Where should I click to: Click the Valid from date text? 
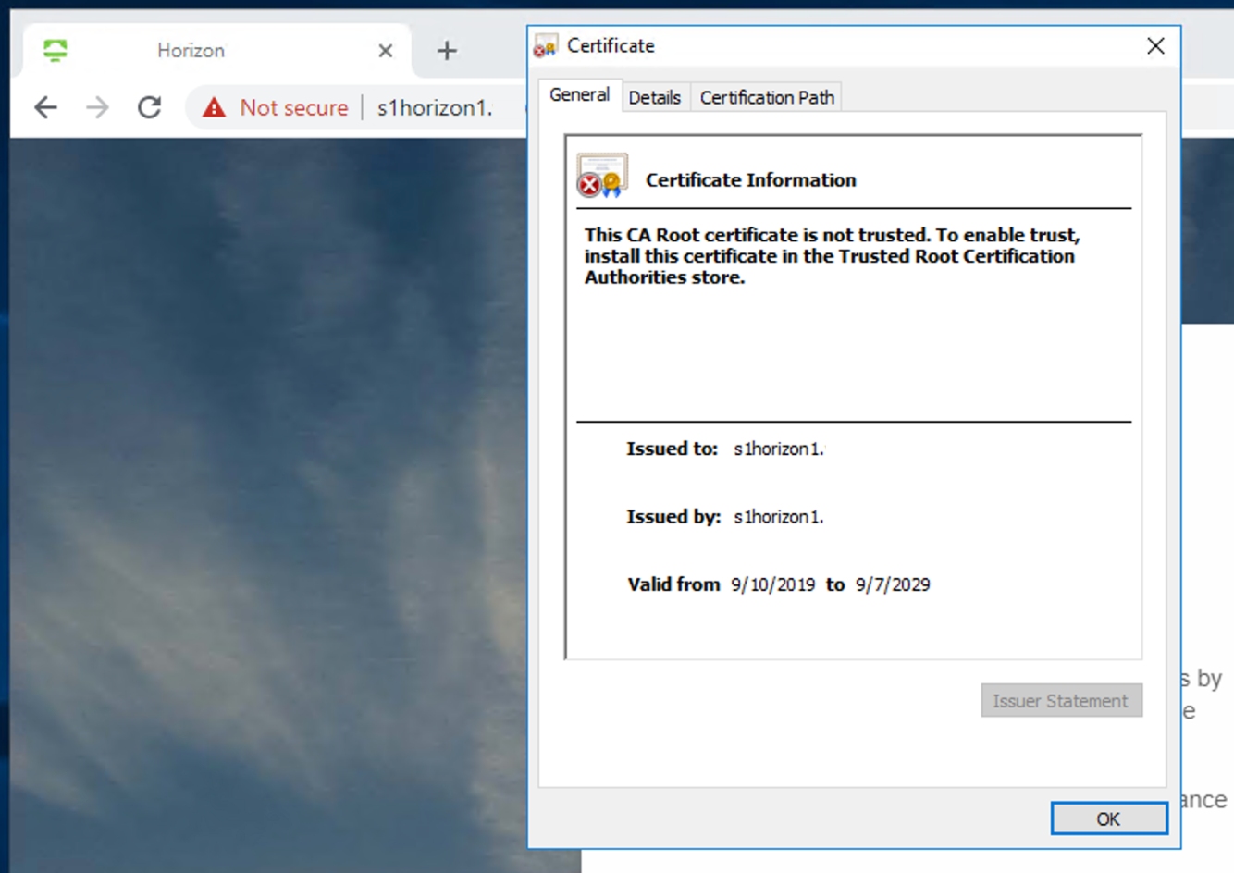[x=773, y=584]
